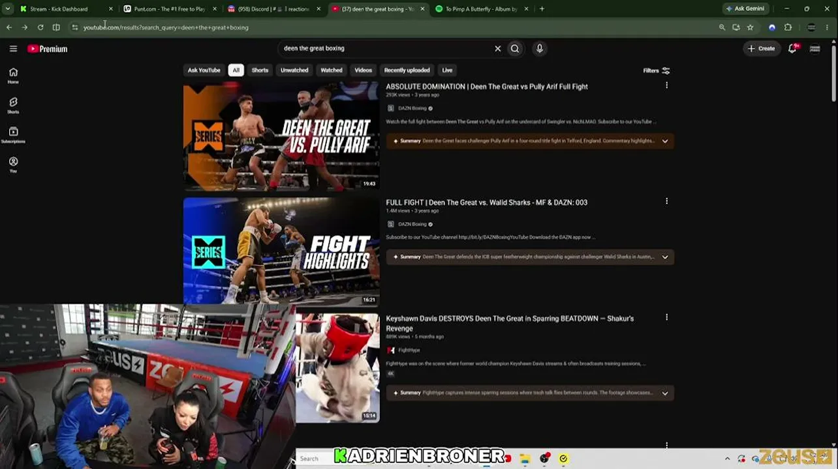Screen dimensions: 838x469
Task: Close the Kick Dashboard tab
Action: click(x=110, y=9)
